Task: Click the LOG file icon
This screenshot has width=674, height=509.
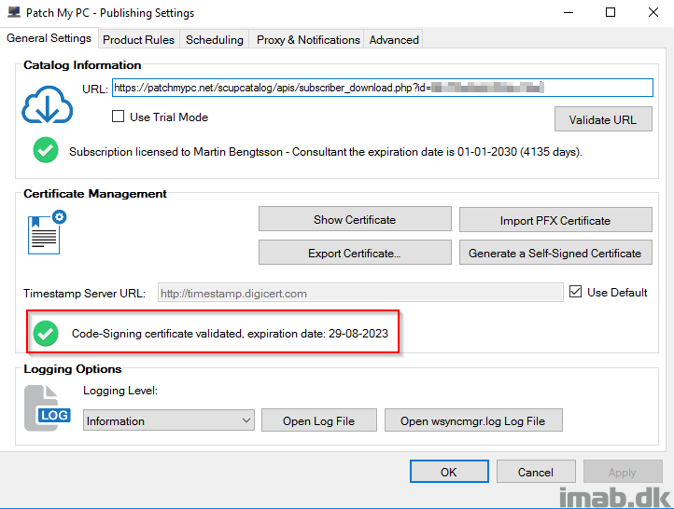Action: tap(48, 408)
